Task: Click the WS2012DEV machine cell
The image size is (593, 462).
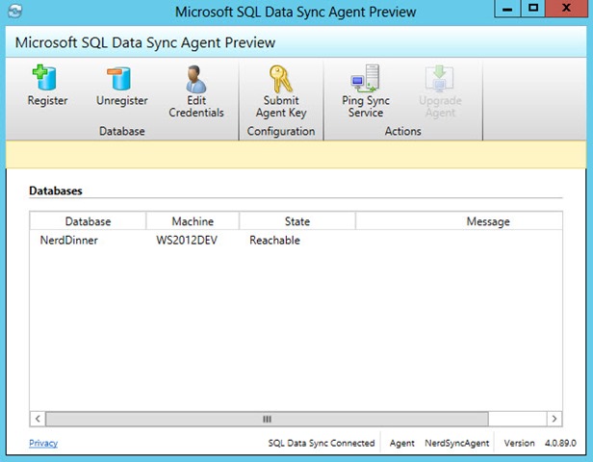Action: pos(187,240)
